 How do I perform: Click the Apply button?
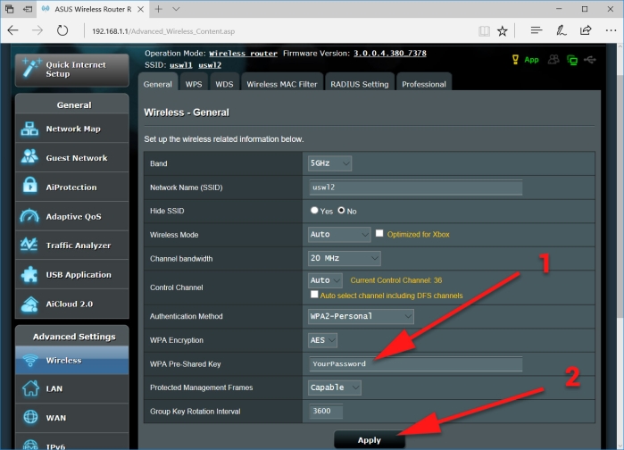click(370, 440)
